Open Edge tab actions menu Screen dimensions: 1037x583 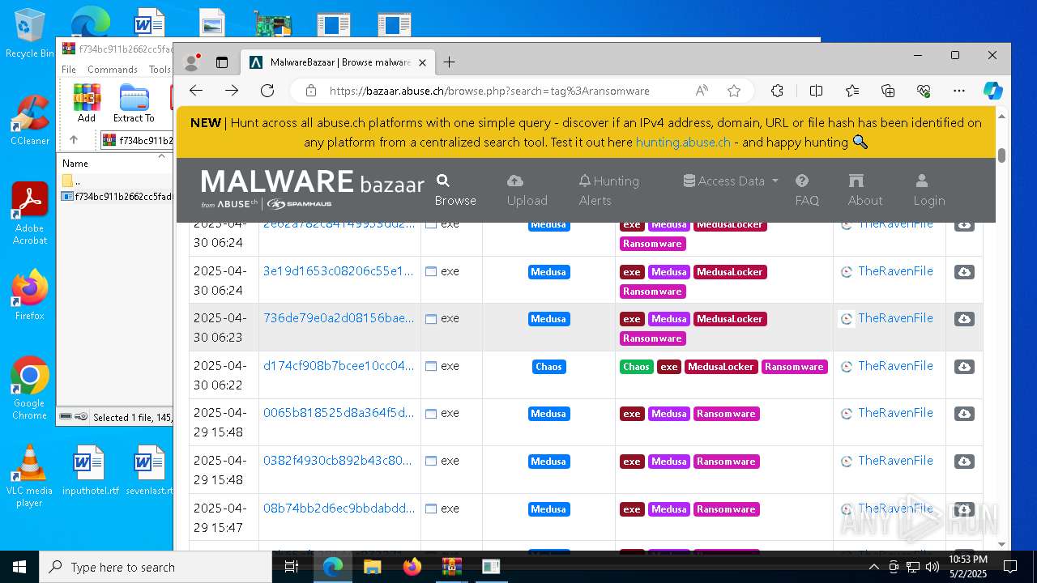tap(222, 62)
